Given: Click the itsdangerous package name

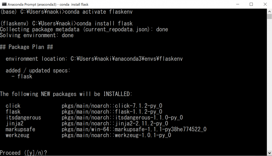Looking at the screenshot, I should pos(23,118).
